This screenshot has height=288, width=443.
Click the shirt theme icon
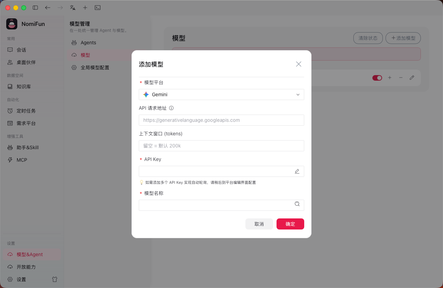[x=55, y=279]
